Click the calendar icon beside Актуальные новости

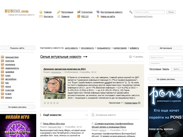click(x=93, y=115)
